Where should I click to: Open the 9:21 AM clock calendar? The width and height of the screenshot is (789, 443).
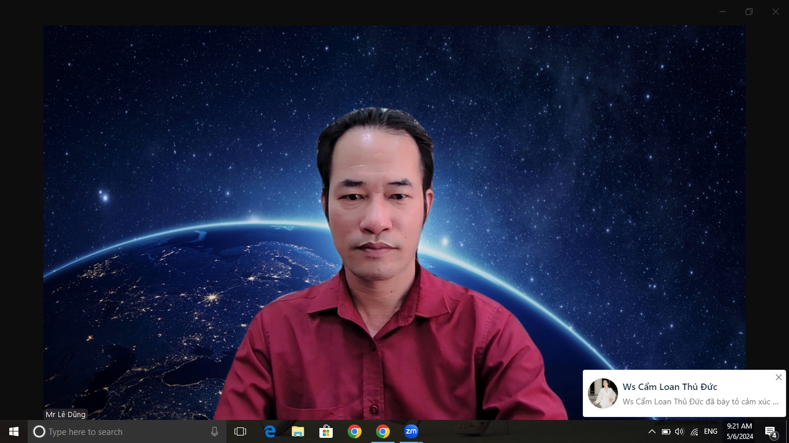(739, 431)
